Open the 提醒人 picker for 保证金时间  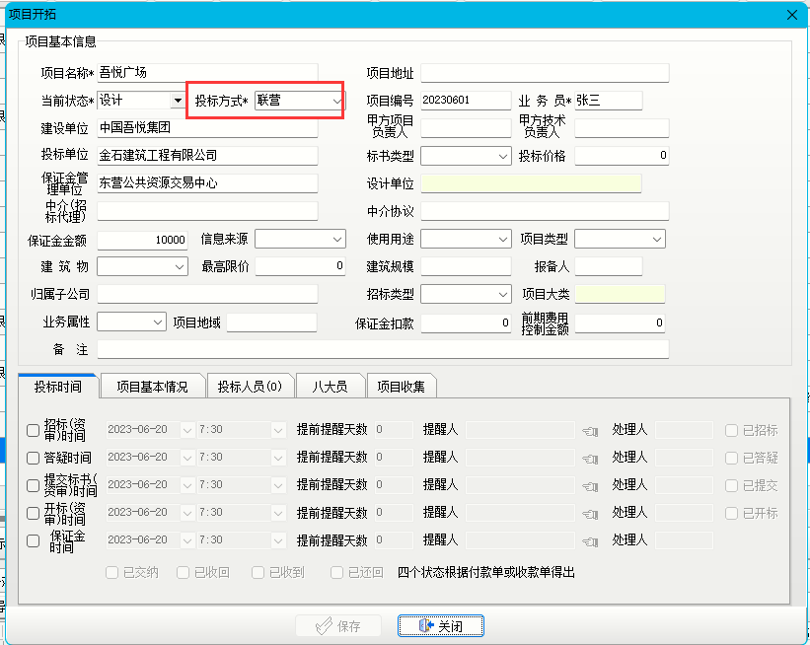pyautogui.click(x=590, y=540)
